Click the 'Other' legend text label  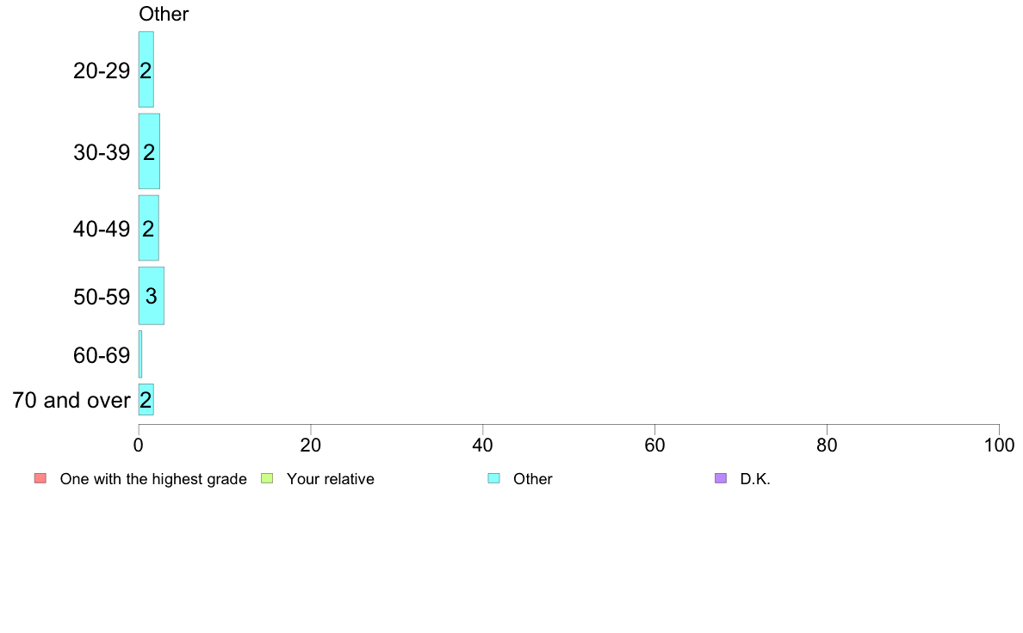[532, 479]
